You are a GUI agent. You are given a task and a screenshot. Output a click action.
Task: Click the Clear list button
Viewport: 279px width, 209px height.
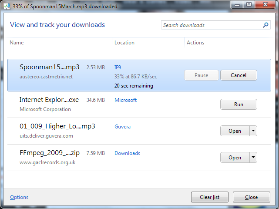[x=210, y=197]
